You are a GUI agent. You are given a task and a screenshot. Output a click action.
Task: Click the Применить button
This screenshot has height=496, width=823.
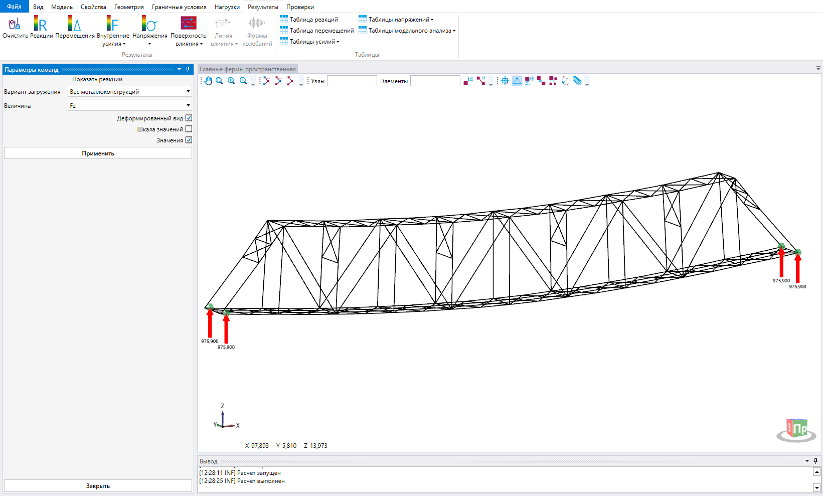98,153
